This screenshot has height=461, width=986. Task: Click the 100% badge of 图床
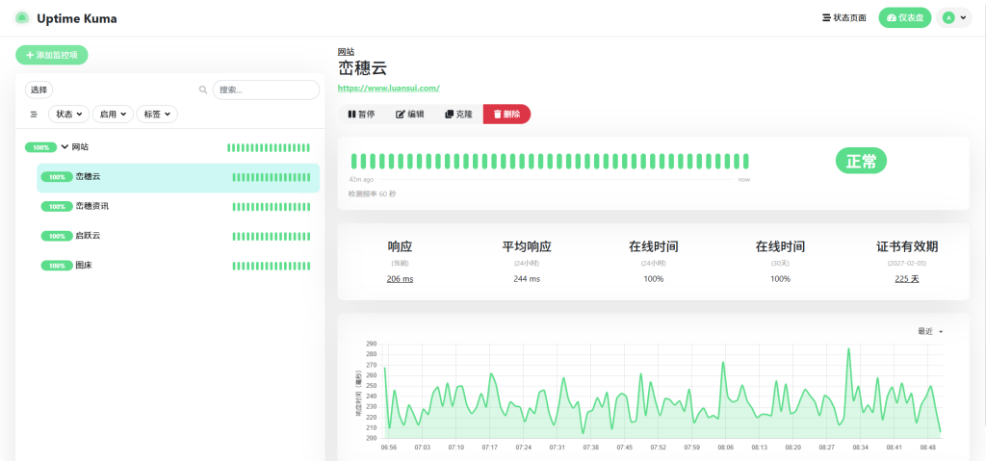click(x=57, y=266)
